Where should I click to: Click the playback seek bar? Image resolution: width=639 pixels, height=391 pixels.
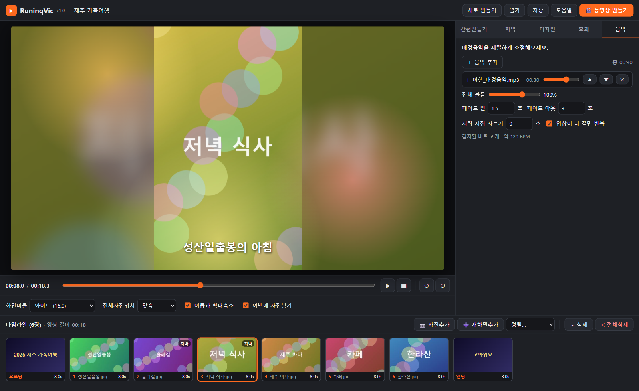coord(218,285)
